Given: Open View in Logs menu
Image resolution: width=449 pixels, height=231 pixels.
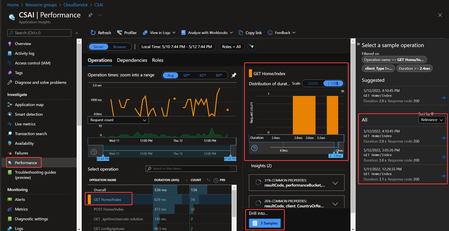Looking at the screenshot, I should (x=159, y=33).
